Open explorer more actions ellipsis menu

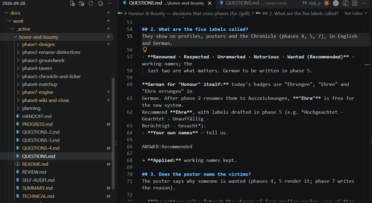click(110, 3)
